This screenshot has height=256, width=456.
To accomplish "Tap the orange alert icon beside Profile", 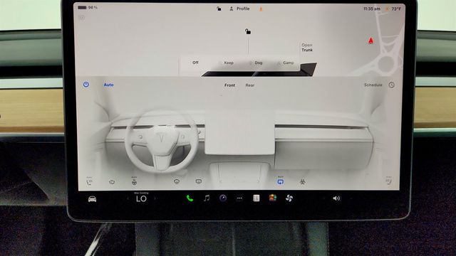I will coord(261,9).
